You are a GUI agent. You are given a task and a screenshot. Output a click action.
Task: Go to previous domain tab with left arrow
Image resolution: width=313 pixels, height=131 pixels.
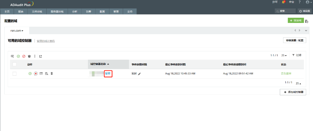295,30
